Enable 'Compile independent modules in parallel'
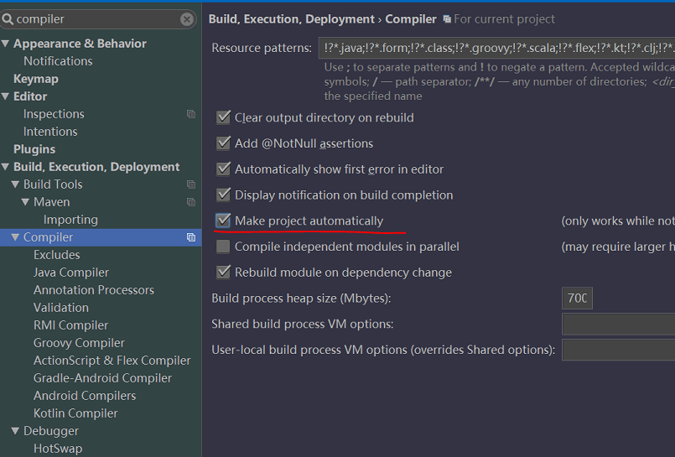Image resolution: width=675 pixels, height=457 pixels. (x=223, y=247)
